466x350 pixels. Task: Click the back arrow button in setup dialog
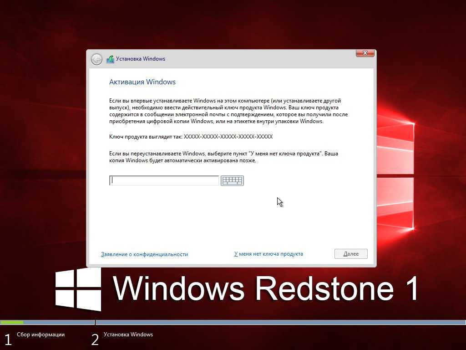96,59
